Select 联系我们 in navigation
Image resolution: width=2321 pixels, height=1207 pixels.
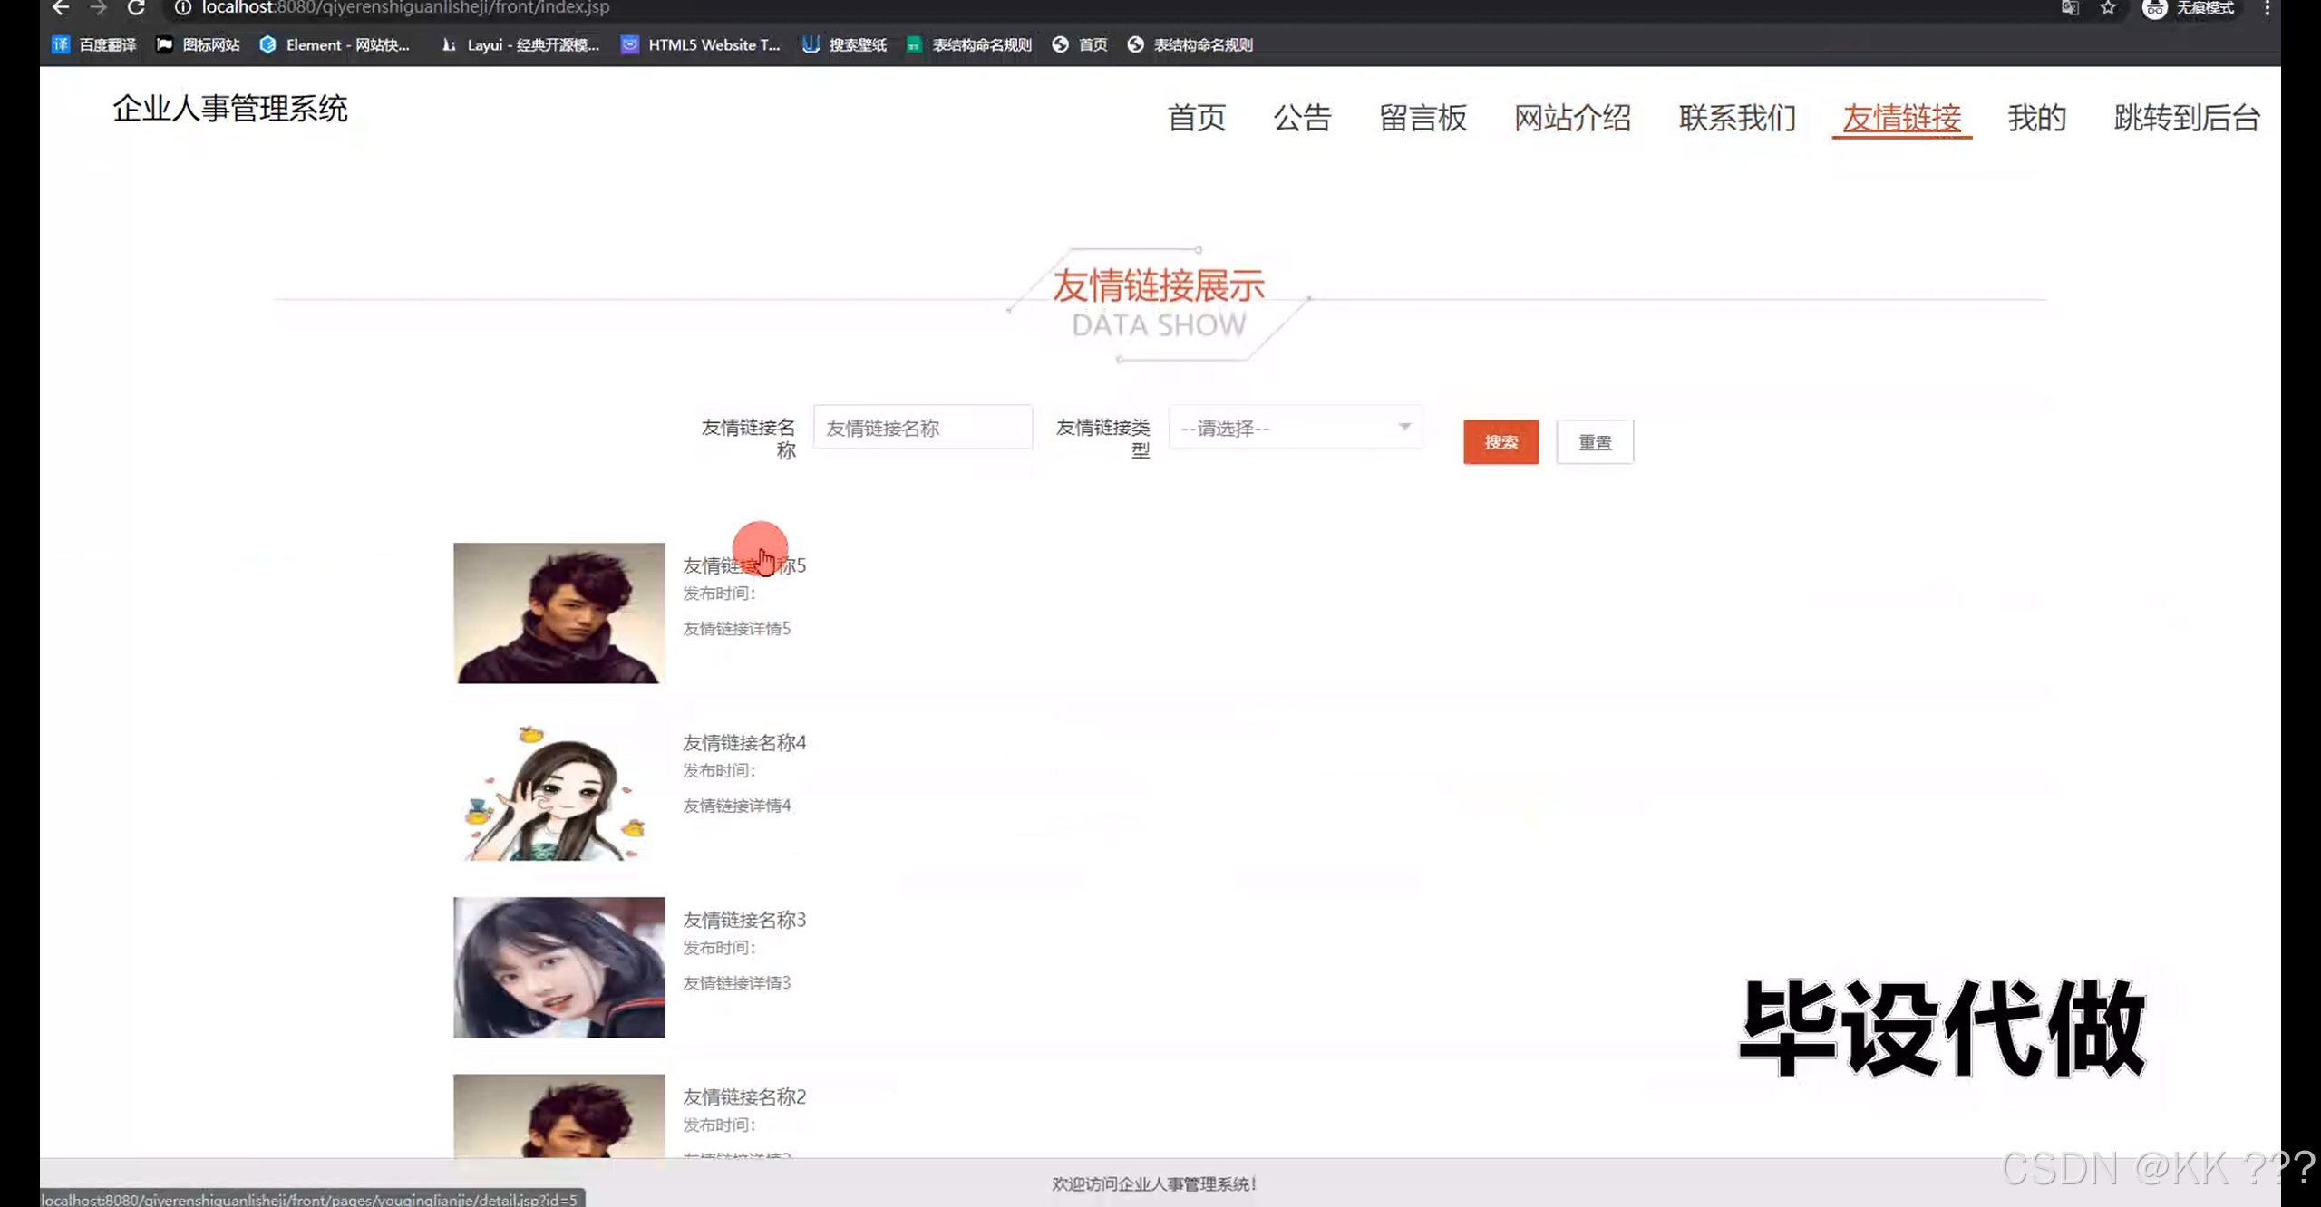[x=1737, y=118]
